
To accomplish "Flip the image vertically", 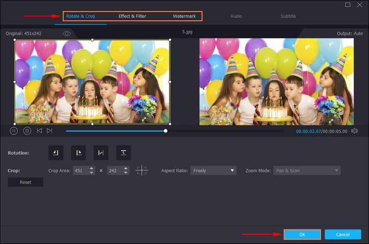I will coord(124,152).
